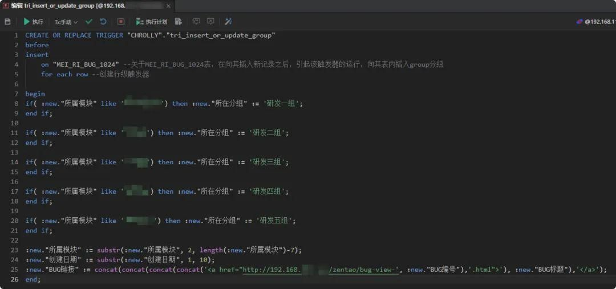616x289 pixels.
Task: Format SQL with the magic wand icon
Action: [228, 22]
